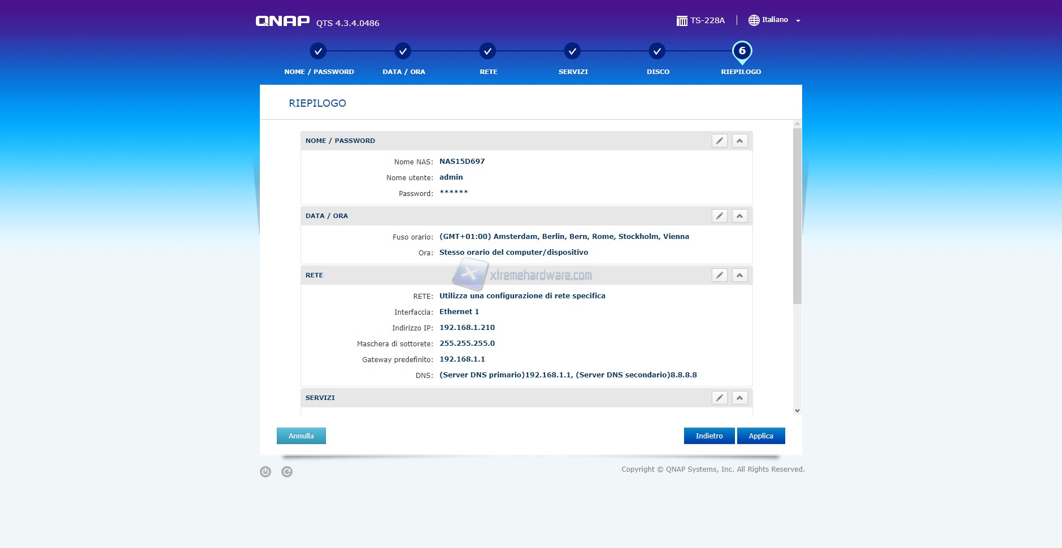Collapse the NOME / PASSWORD section
Screen dimensions: 1062x548
pyautogui.click(x=739, y=141)
